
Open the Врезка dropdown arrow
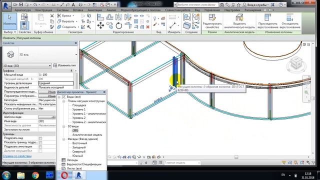(73, 15)
